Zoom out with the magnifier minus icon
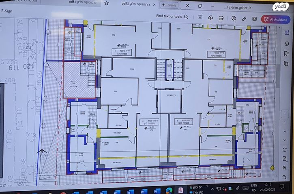 click(284, 177)
